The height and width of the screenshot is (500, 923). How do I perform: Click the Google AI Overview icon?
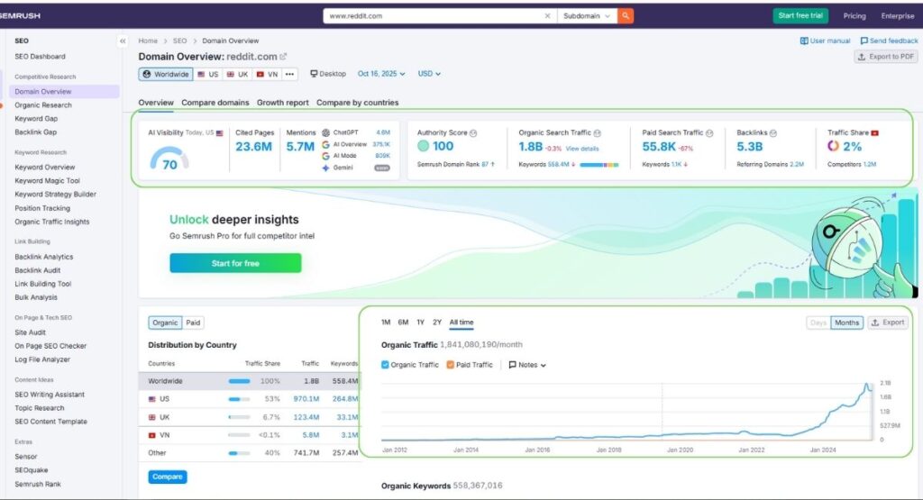(x=325, y=144)
